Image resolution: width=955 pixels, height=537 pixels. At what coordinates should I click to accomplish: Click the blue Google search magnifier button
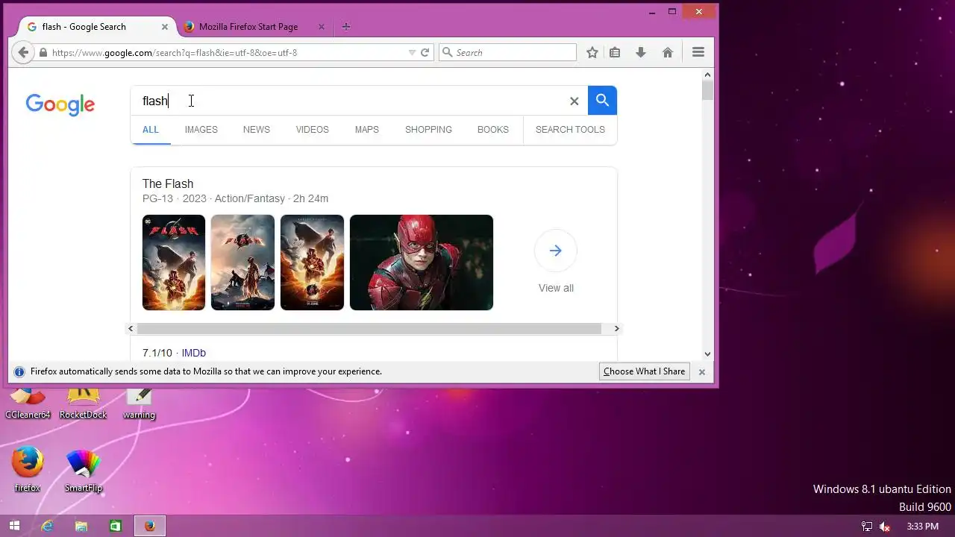[602, 100]
